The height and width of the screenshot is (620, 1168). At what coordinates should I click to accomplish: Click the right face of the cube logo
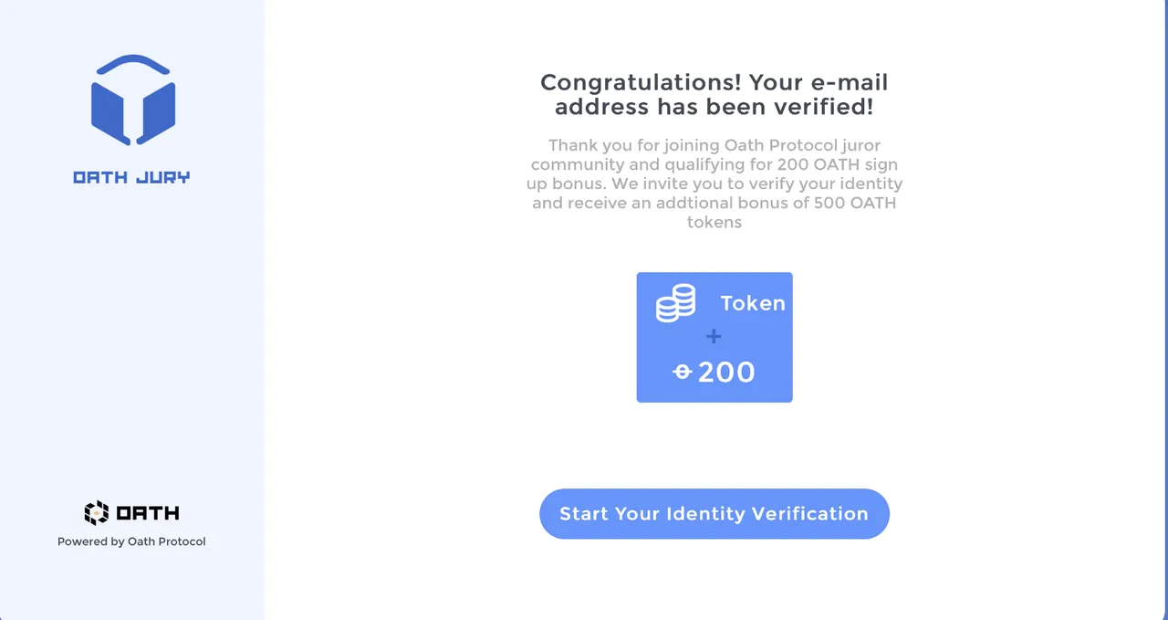157,112
